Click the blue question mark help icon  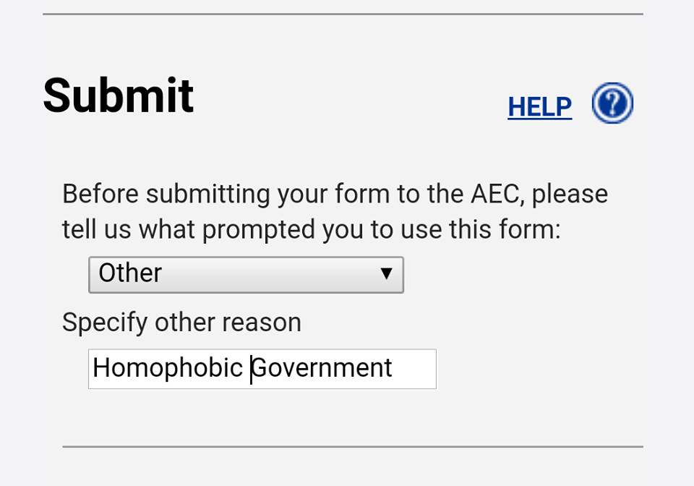point(612,104)
